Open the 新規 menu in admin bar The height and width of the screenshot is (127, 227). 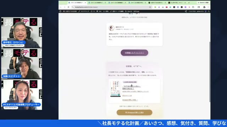click(x=106, y=11)
